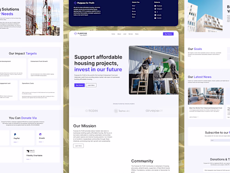Click the Purpose logo in the header

coord(80,34)
